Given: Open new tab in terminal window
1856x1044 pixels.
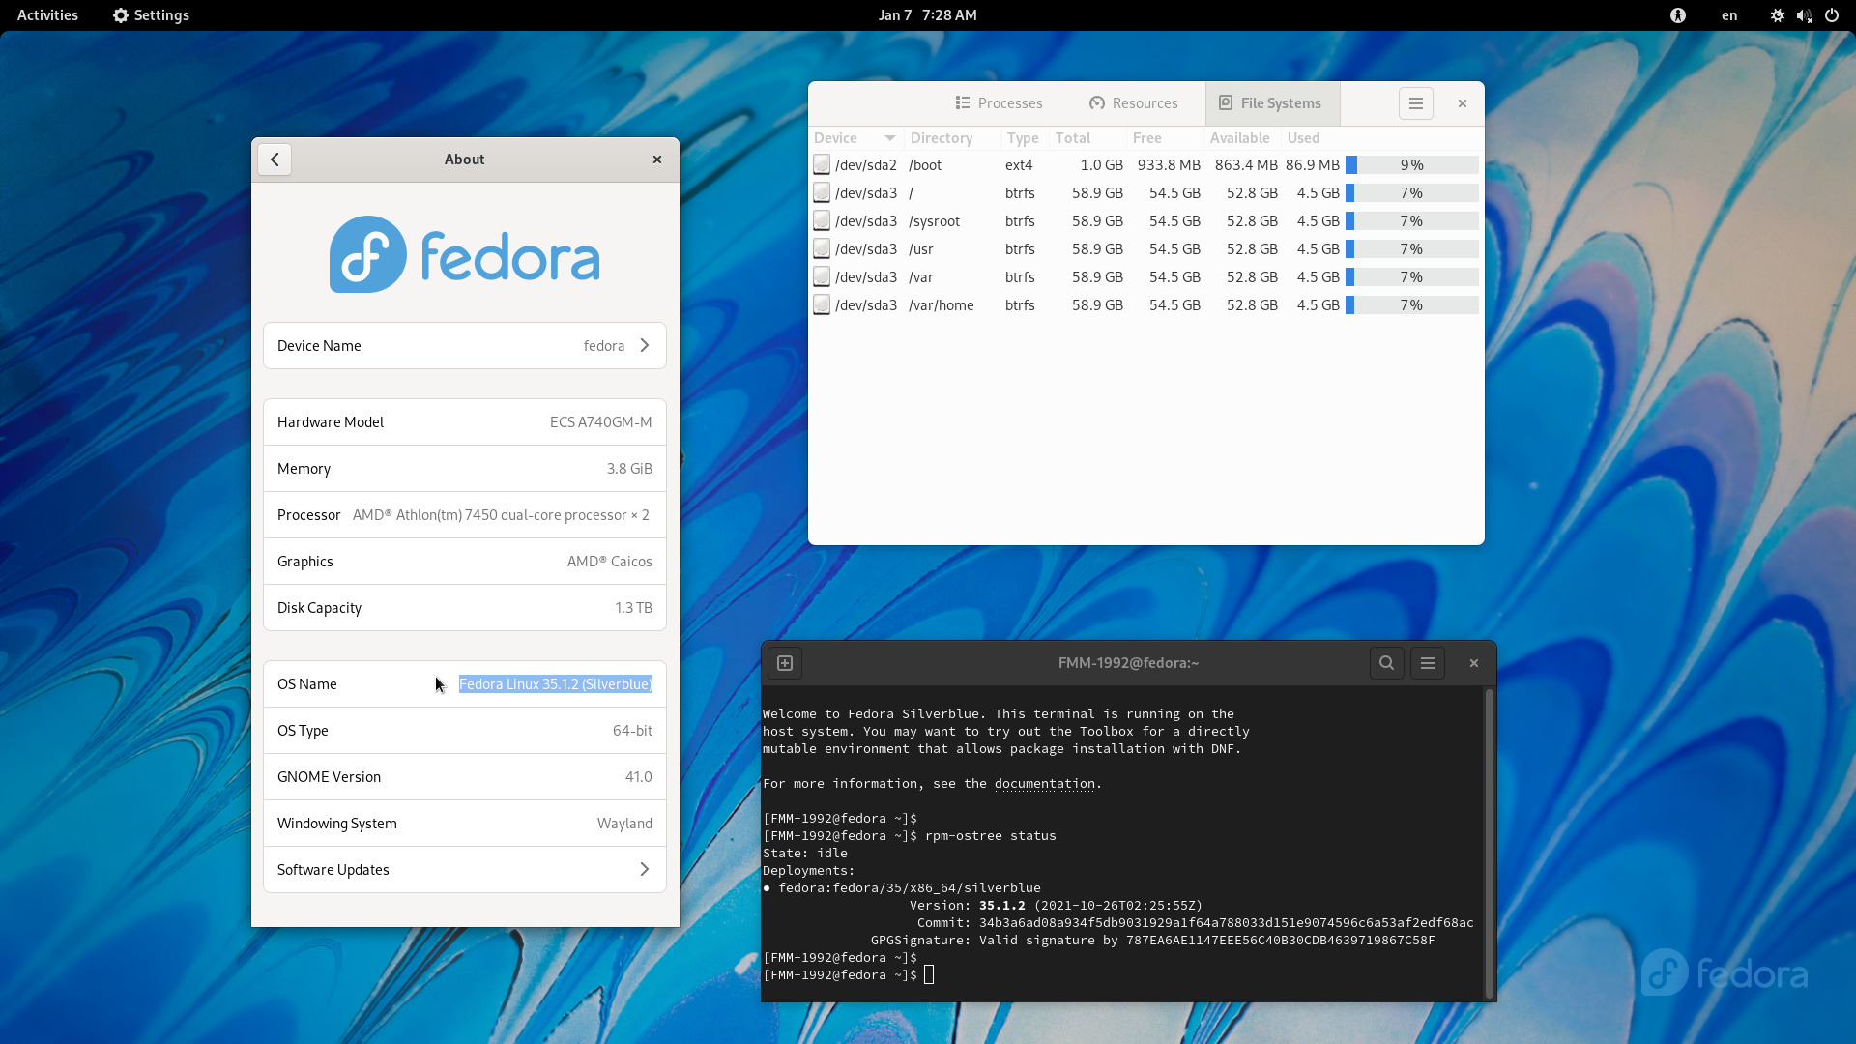Looking at the screenshot, I should pos(785,663).
